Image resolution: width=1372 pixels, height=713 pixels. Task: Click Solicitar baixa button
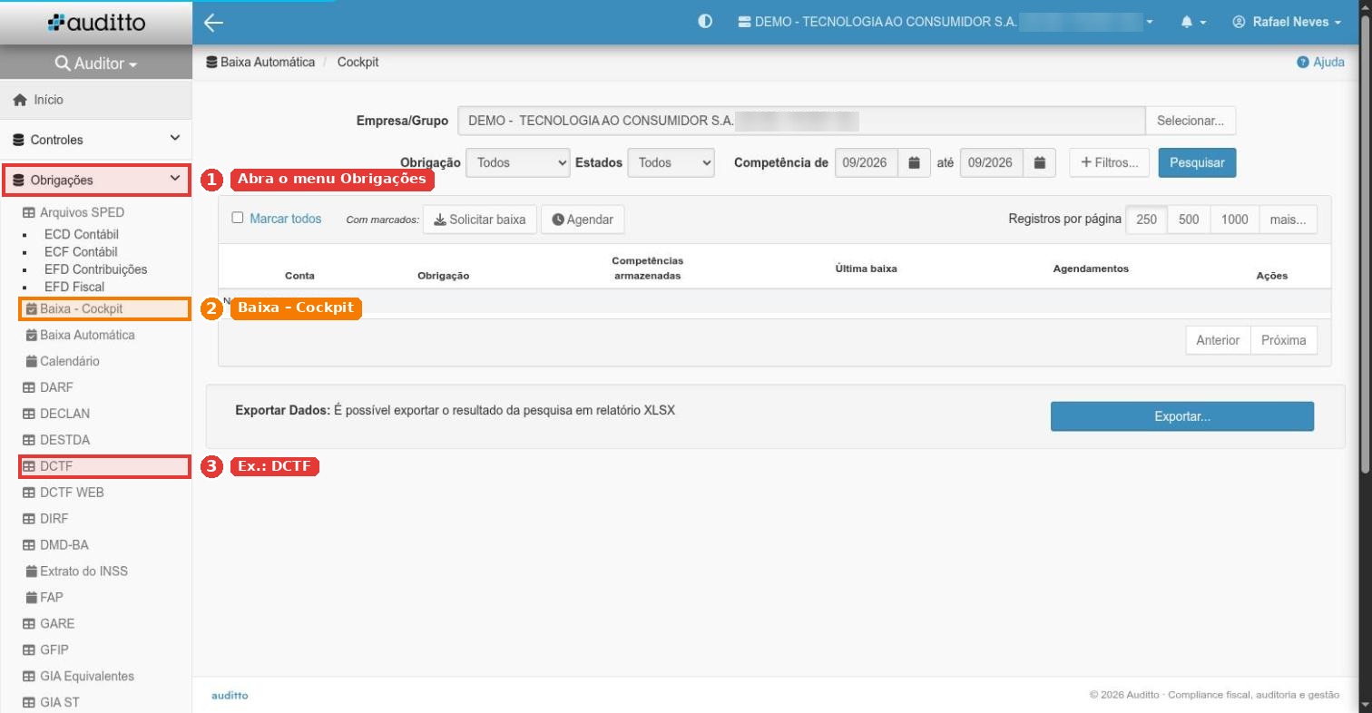[x=480, y=220]
